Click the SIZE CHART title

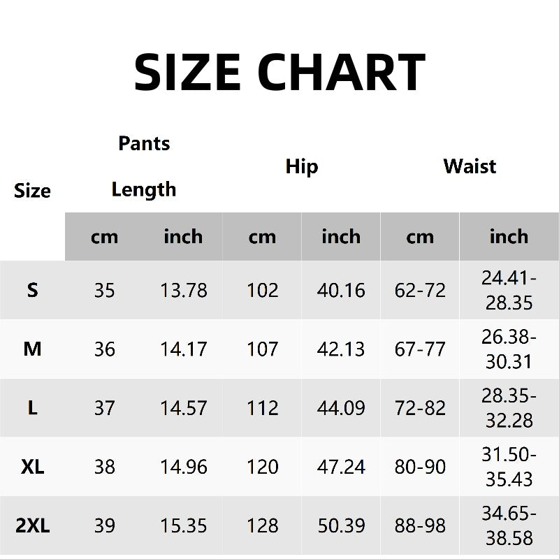pyautogui.click(x=279, y=72)
